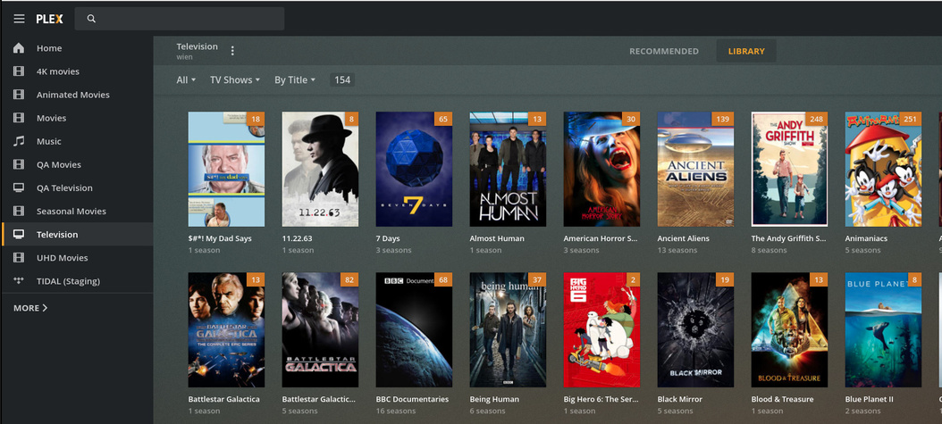Image resolution: width=942 pixels, height=424 pixels.
Task: Click '6 seasons' under Being Human
Action: pyautogui.click(x=488, y=411)
